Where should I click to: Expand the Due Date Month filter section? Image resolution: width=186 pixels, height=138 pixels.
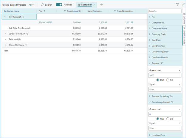coord(165,57)
